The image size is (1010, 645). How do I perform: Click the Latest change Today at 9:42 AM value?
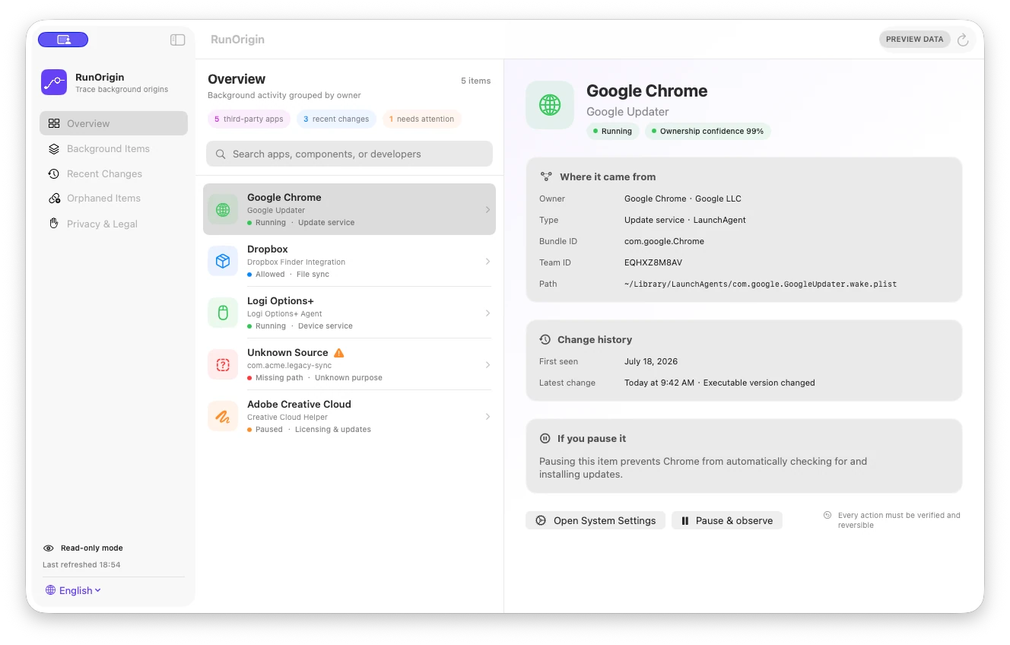tap(719, 383)
